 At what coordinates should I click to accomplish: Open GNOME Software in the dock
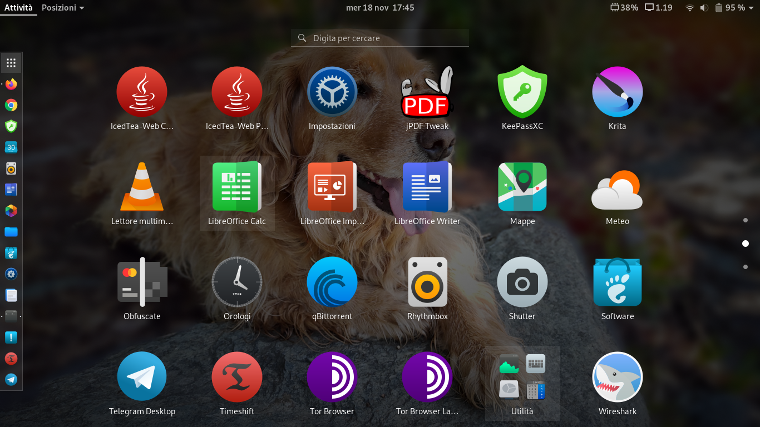[11, 253]
